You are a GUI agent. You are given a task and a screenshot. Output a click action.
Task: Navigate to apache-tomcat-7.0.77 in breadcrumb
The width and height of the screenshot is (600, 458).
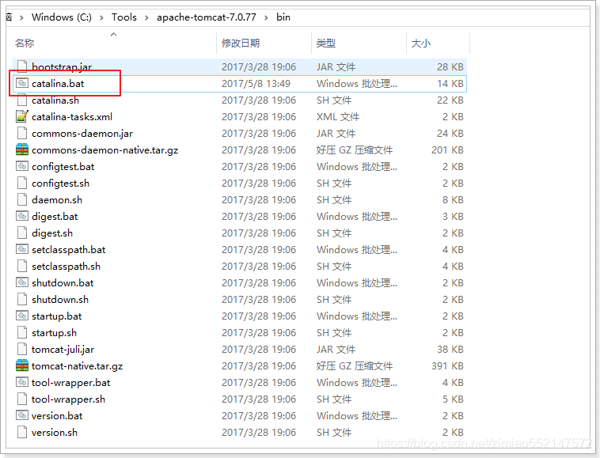click(207, 17)
